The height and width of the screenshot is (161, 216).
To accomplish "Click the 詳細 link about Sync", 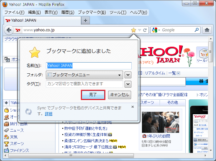I will coord(49,114).
